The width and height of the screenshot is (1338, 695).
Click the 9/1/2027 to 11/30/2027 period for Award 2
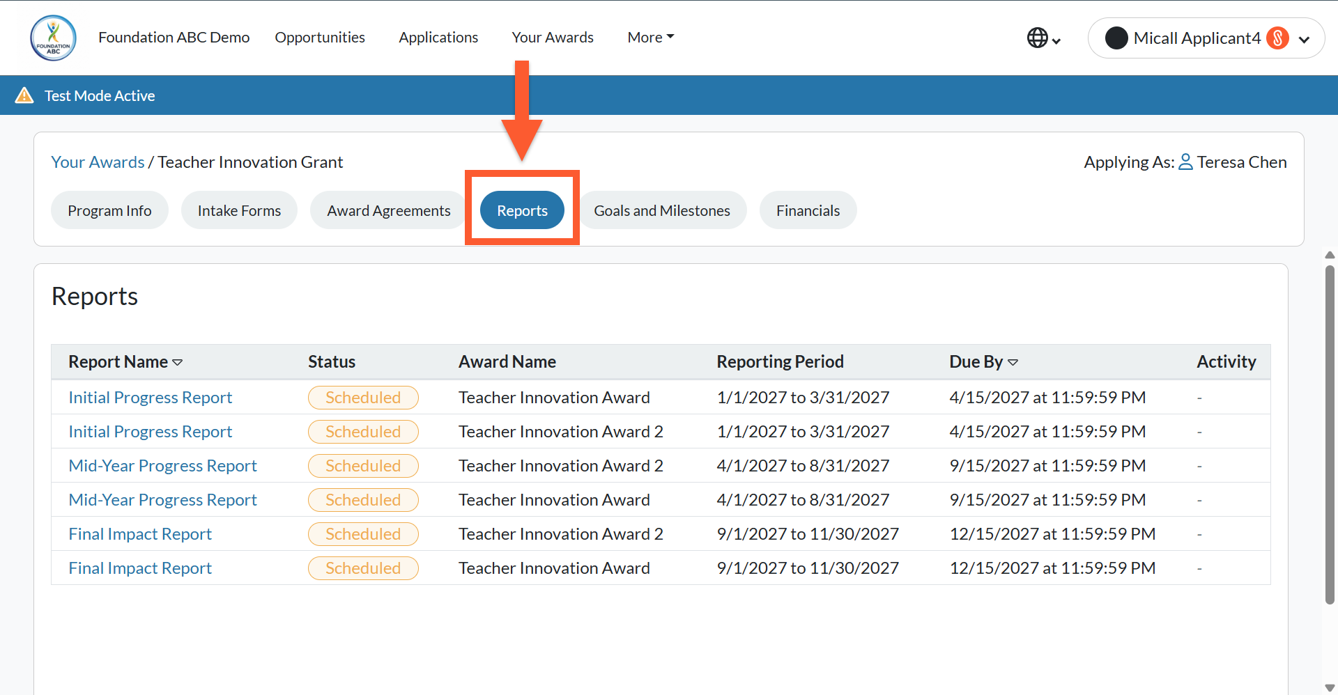tap(808, 534)
